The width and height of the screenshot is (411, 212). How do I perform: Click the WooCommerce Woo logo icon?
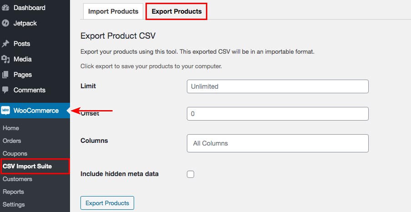5,111
